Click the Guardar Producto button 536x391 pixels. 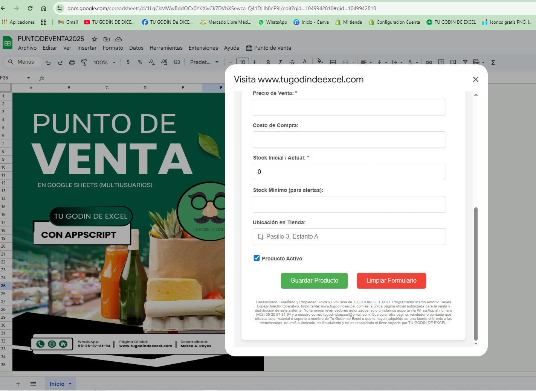(x=314, y=281)
